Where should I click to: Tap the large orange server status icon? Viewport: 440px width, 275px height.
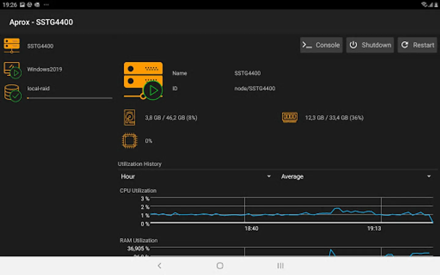[x=143, y=81]
